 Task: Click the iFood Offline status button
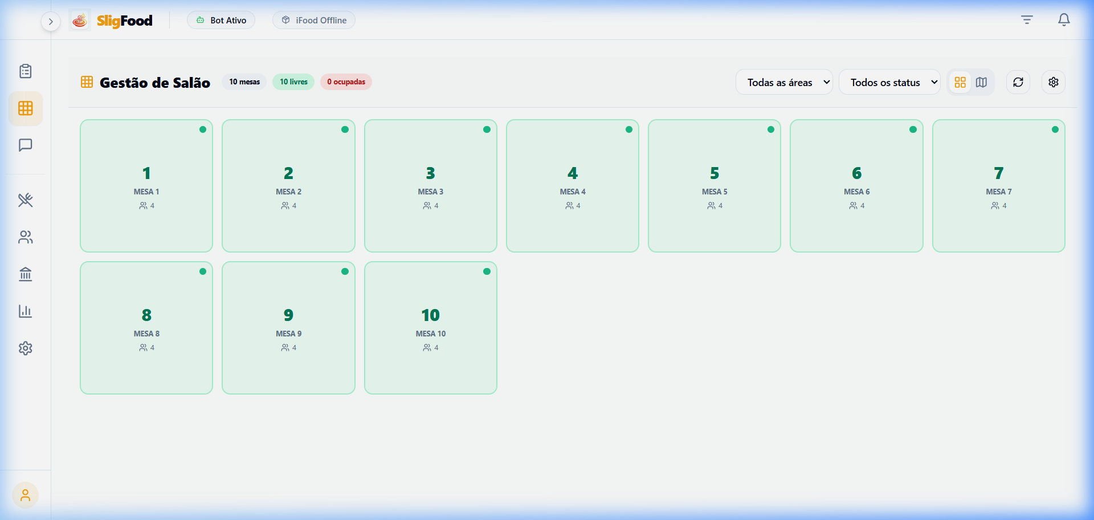(314, 20)
